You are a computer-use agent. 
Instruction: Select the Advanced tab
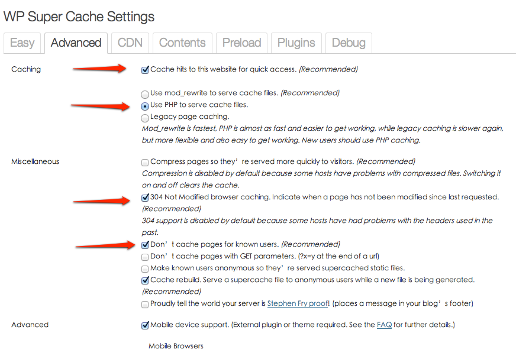pyautogui.click(x=76, y=43)
